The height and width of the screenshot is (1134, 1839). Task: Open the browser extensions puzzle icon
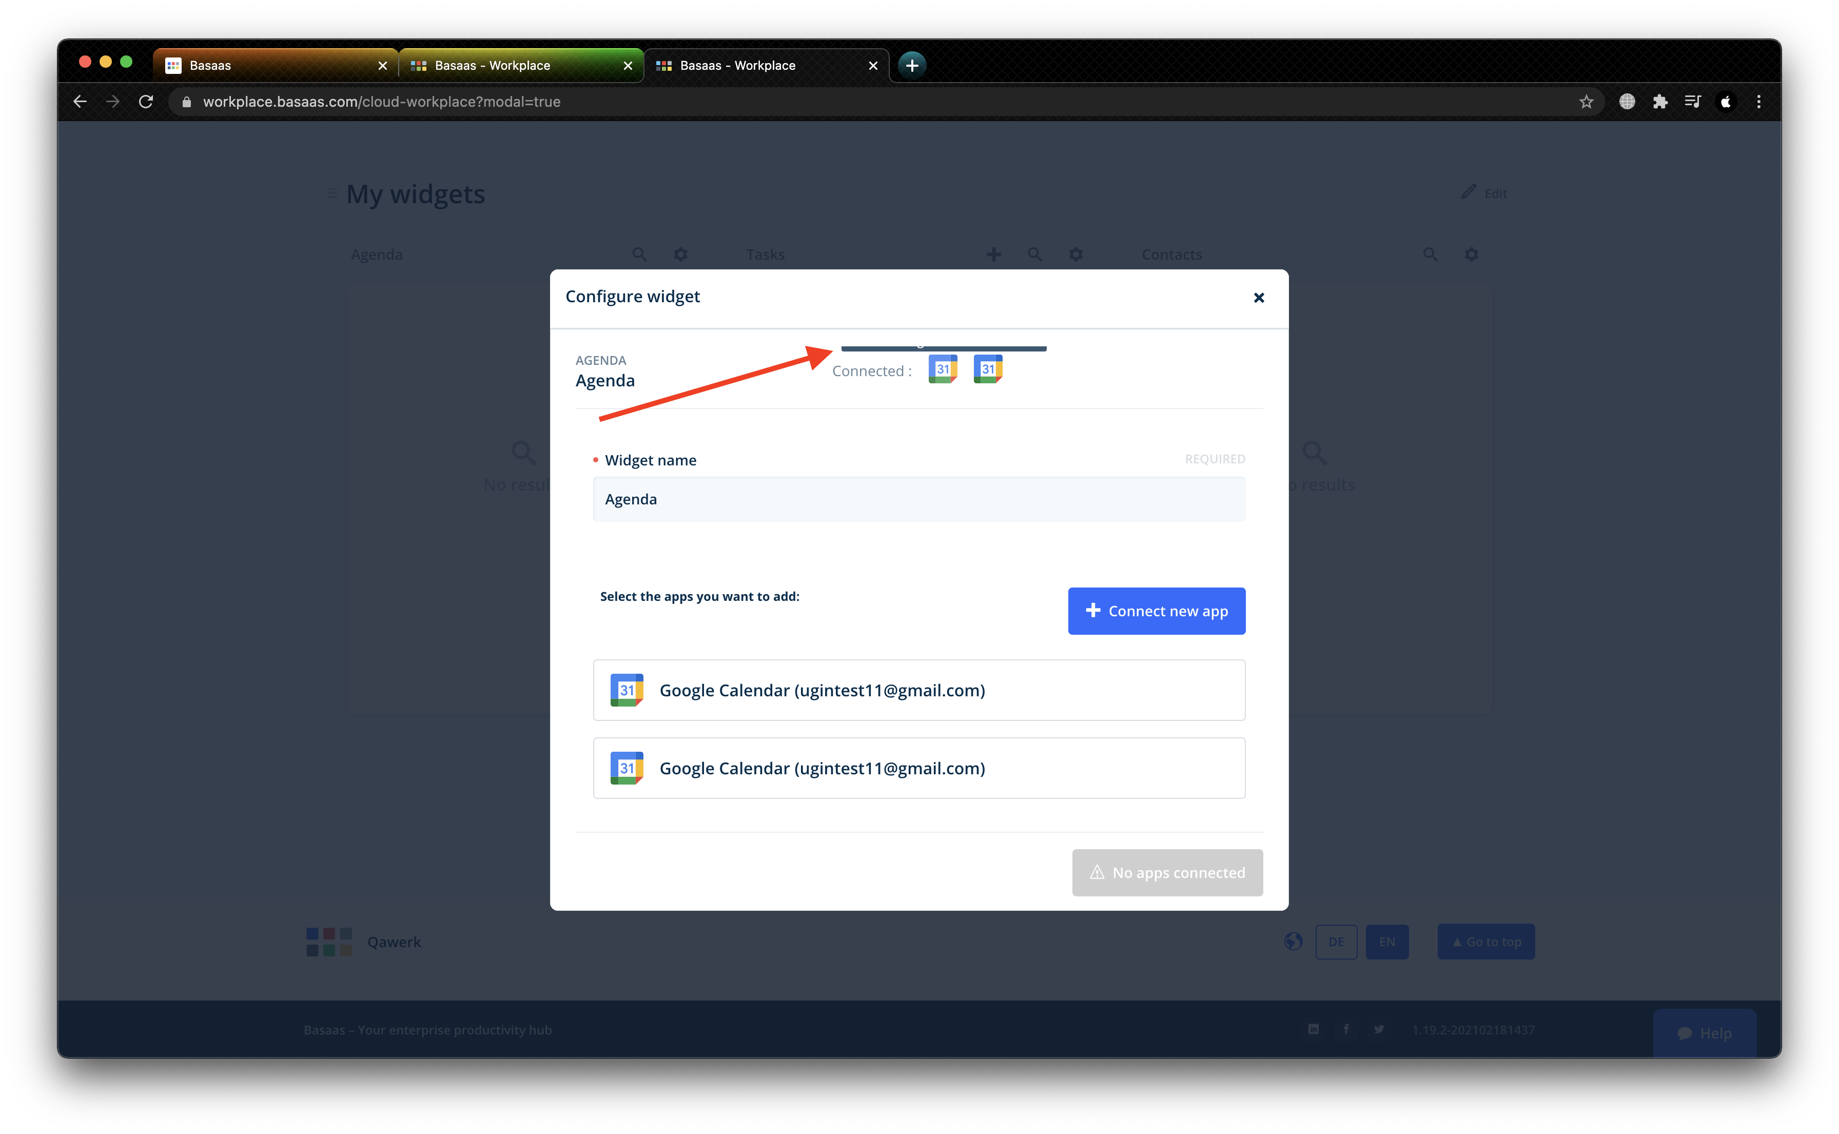(1660, 101)
